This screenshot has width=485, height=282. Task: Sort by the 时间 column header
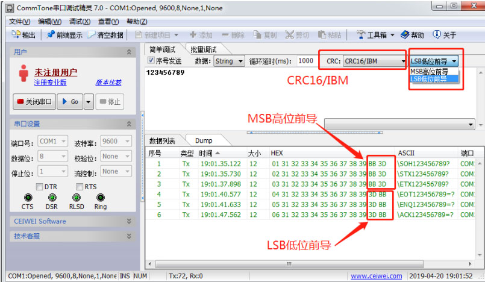pos(222,153)
